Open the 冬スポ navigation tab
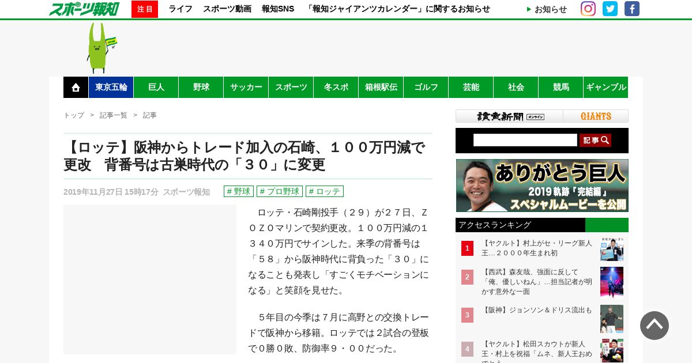This screenshot has width=692, height=363. click(336, 87)
